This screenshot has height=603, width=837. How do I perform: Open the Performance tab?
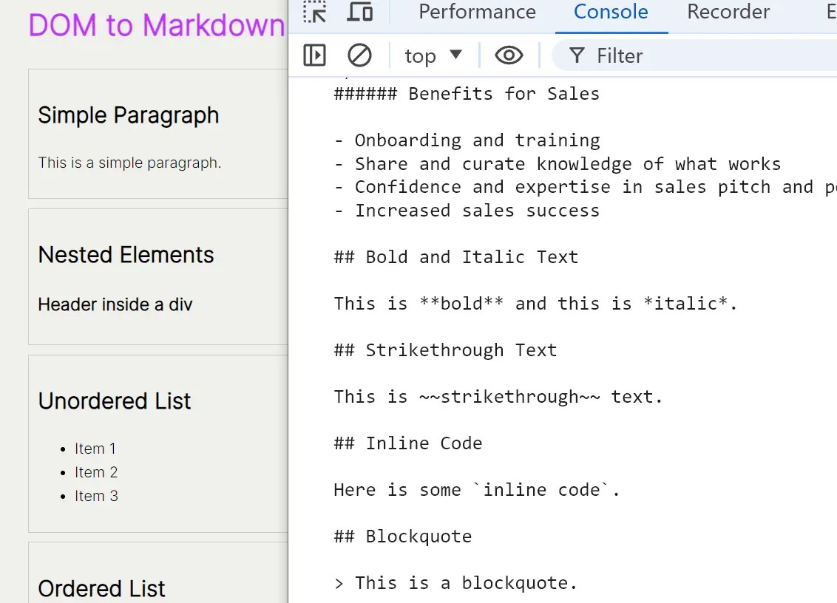coord(477,12)
